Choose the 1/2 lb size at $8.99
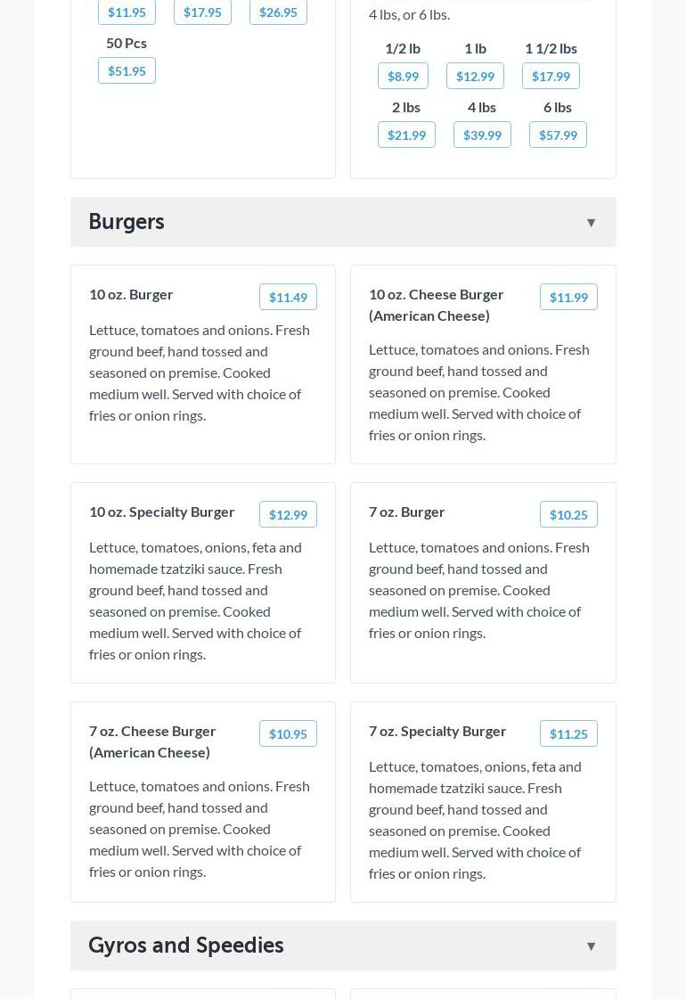686x999 pixels. (x=403, y=77)
